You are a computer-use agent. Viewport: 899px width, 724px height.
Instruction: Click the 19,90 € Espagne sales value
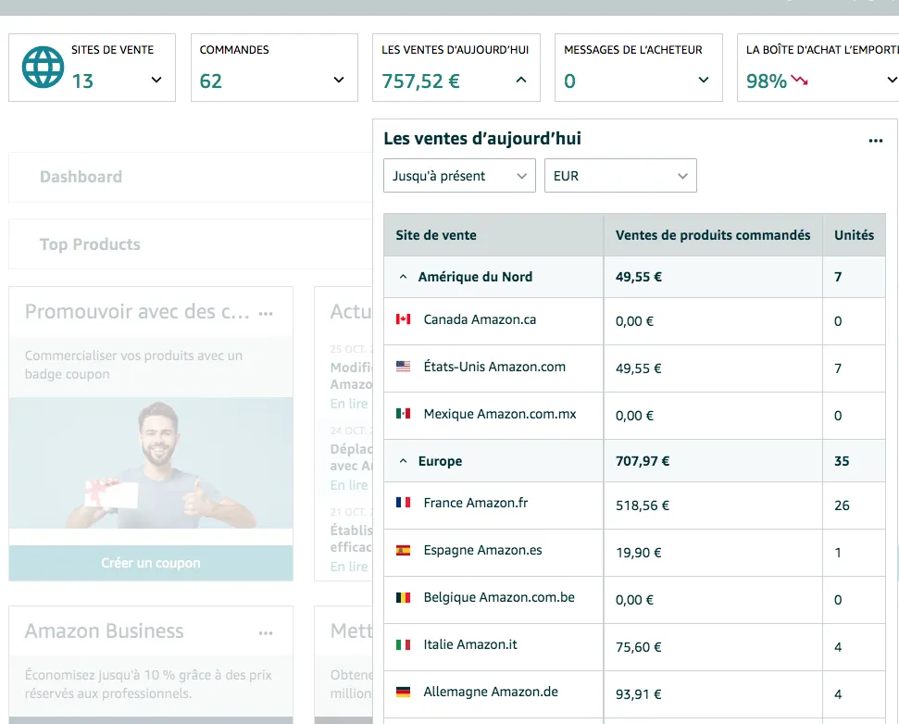(638, 553)
